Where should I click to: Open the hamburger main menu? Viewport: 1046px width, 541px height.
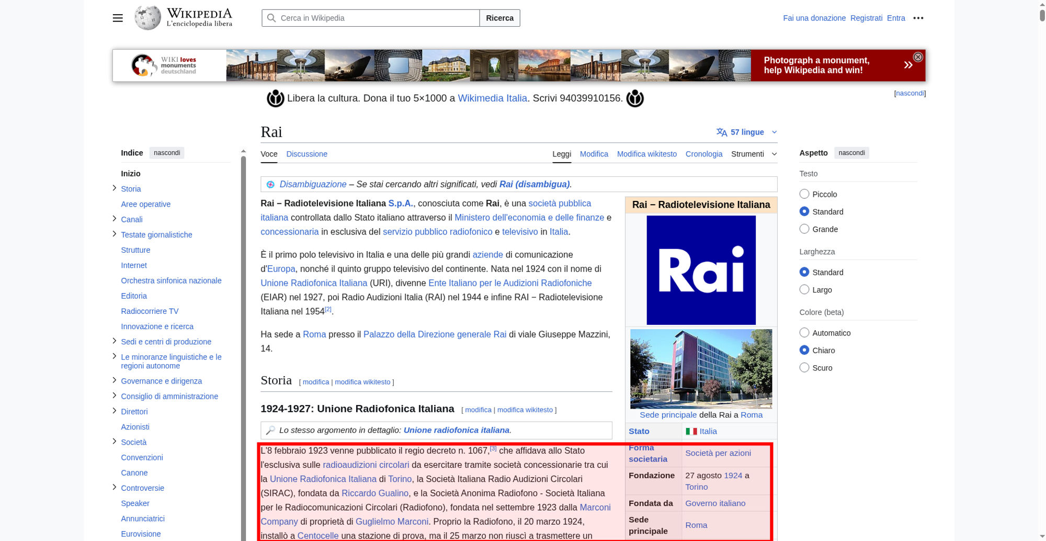click(118, 18)
